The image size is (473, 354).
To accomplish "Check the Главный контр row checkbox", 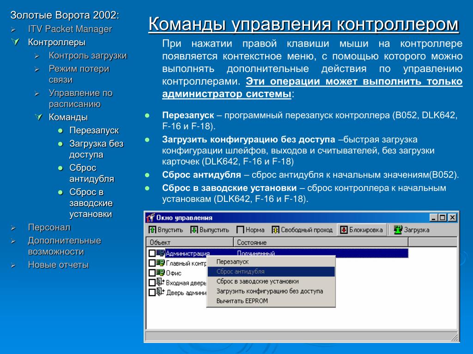I will coord(152,263).
